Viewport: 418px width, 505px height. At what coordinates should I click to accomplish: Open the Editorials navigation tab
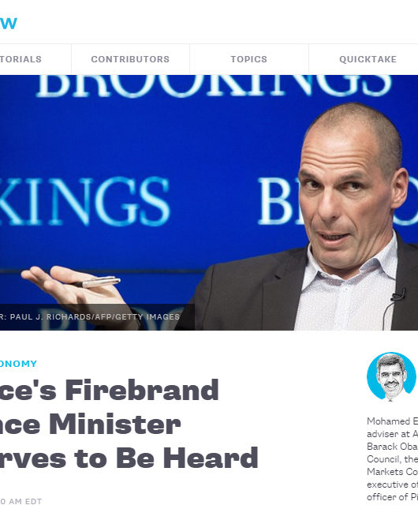pyautogui.click(x=21, y=59)
